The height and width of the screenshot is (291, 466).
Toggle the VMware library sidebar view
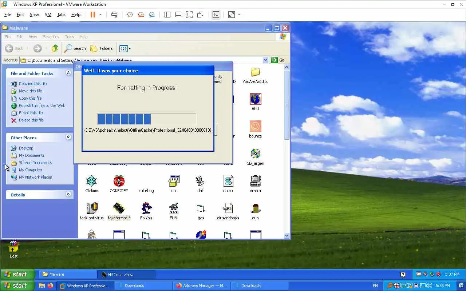(x=167, y=15)
